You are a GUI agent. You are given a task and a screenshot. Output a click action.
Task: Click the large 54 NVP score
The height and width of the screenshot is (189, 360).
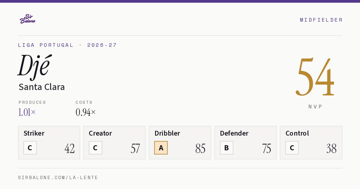(315, 77)
